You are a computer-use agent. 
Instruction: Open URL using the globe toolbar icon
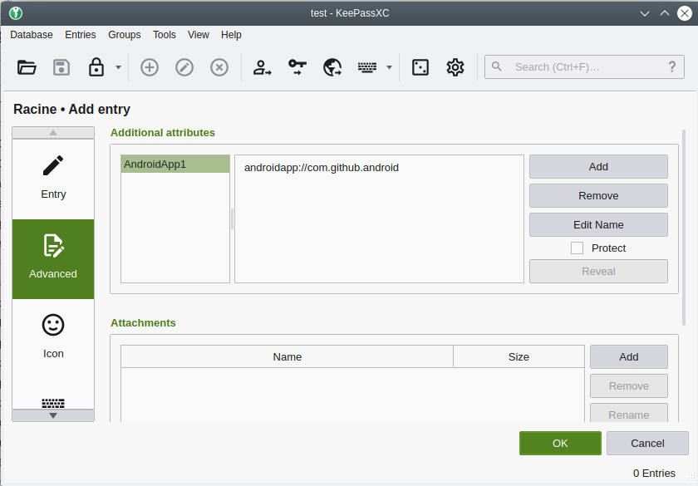point(332,67)
